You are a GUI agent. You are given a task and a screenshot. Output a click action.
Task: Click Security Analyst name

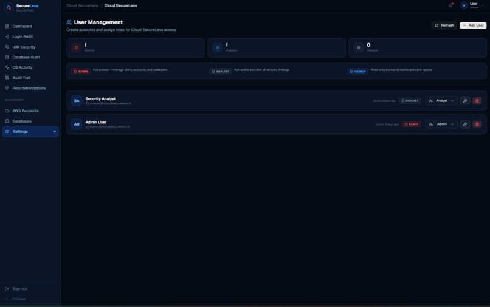(100, 98)
